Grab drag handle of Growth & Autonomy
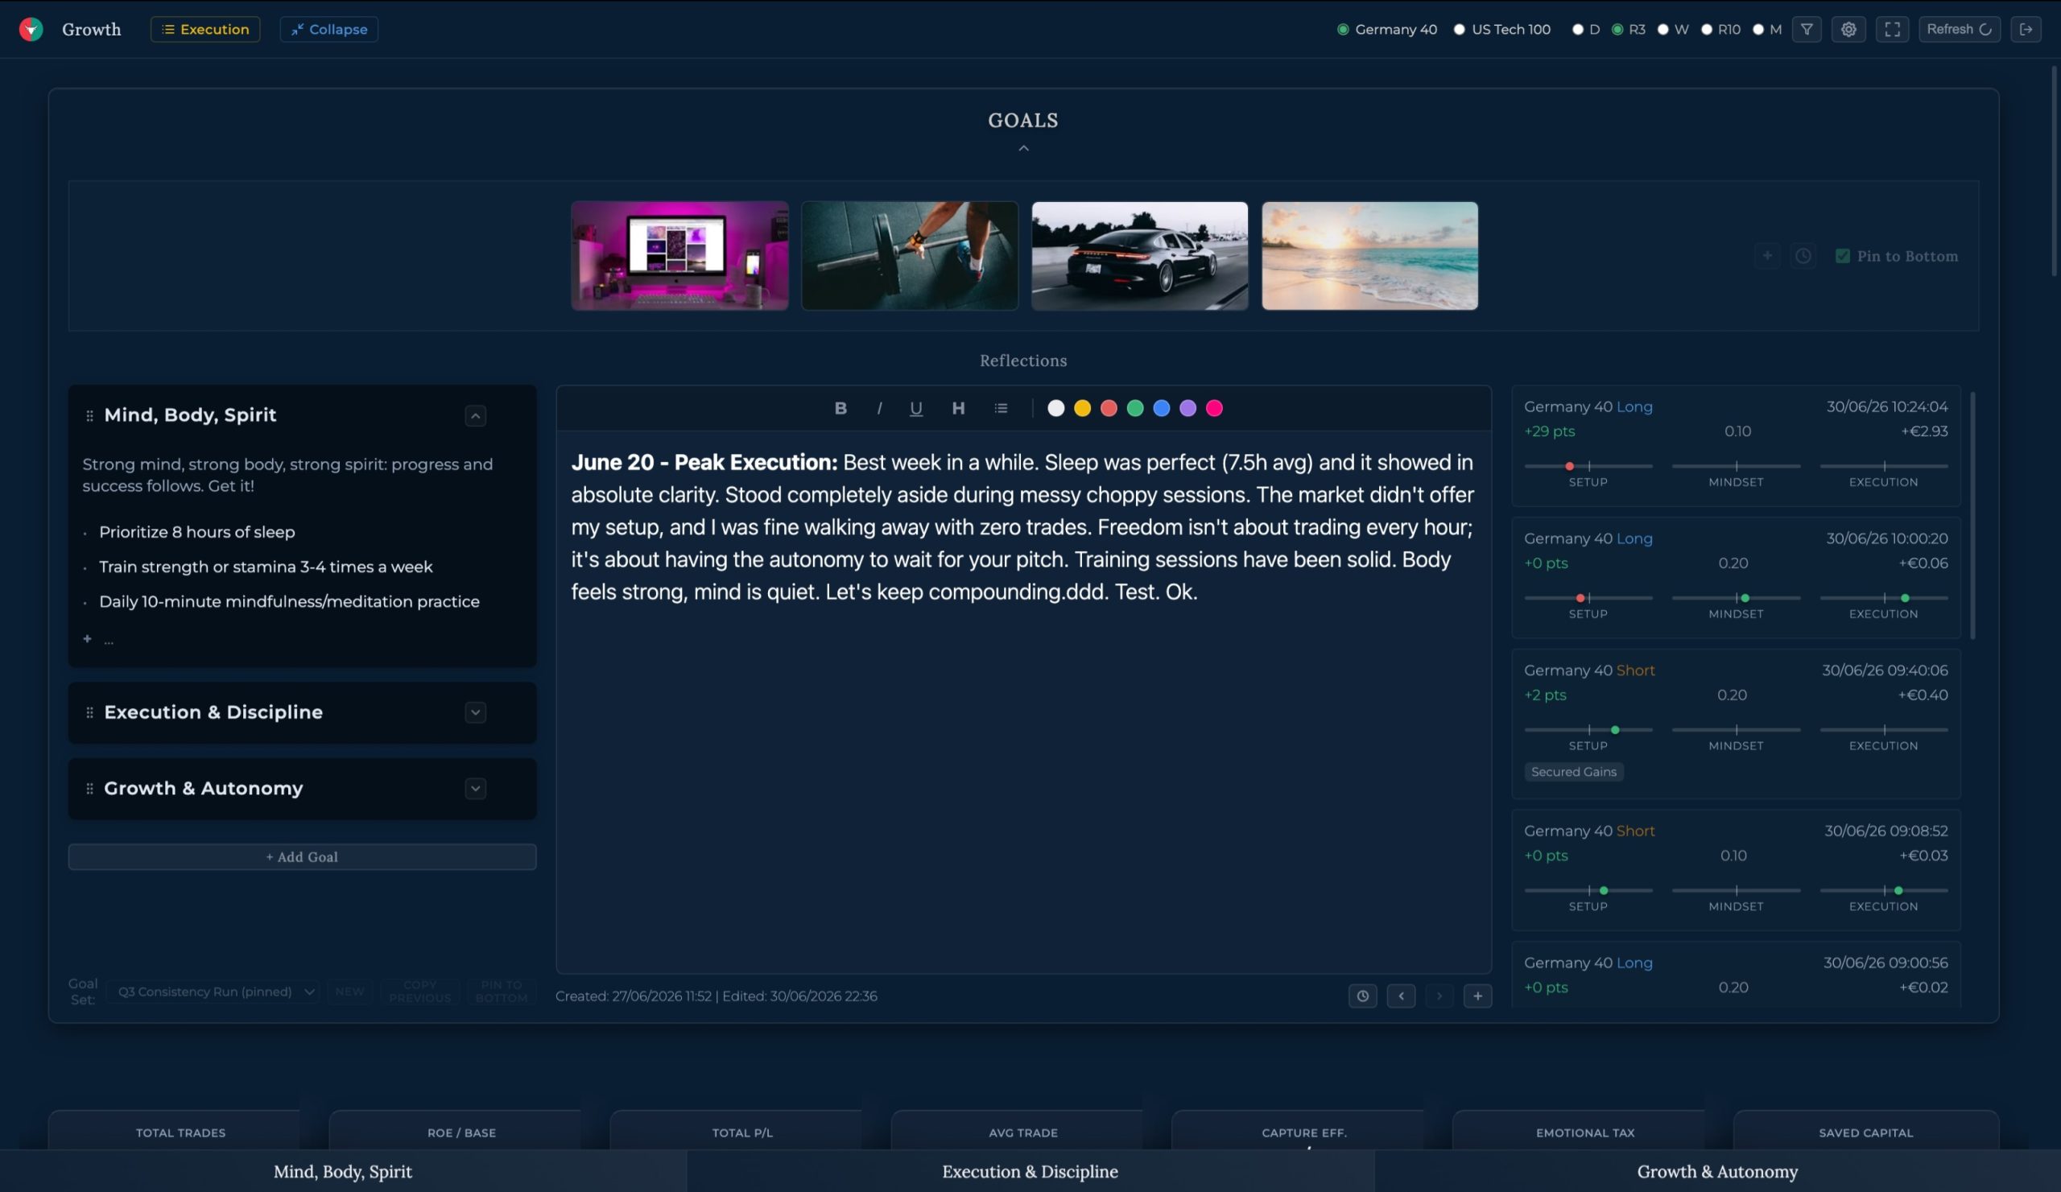The width and height of the screenshot is (2061, 1192). tap(89, 788)
